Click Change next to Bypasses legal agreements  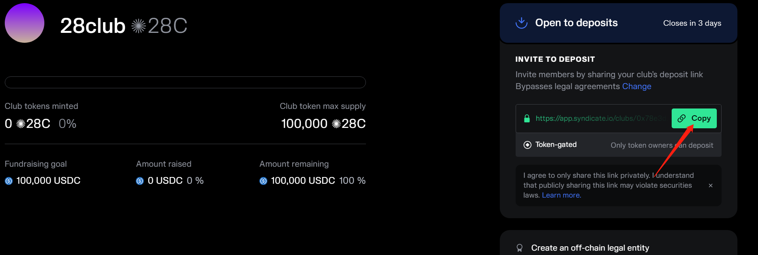tap(636, 86)
